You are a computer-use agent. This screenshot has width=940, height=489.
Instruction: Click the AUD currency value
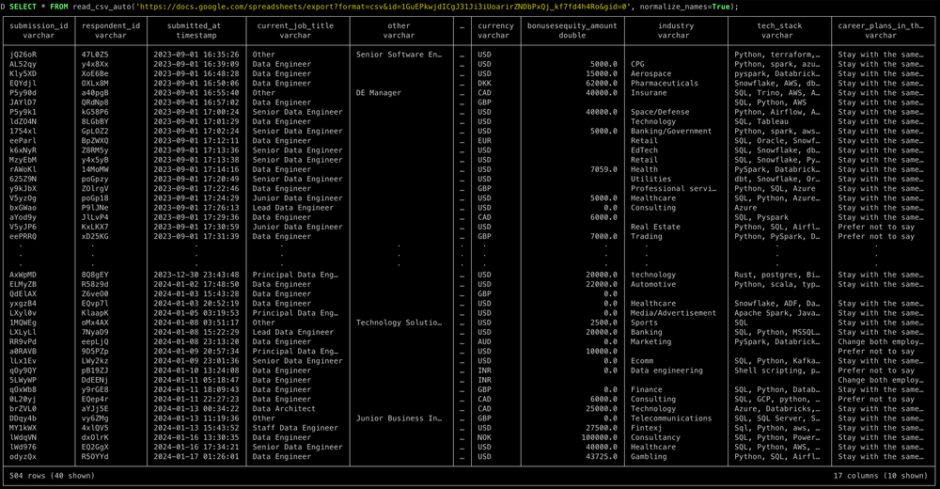pyautogui.click(x=484, y=342)
